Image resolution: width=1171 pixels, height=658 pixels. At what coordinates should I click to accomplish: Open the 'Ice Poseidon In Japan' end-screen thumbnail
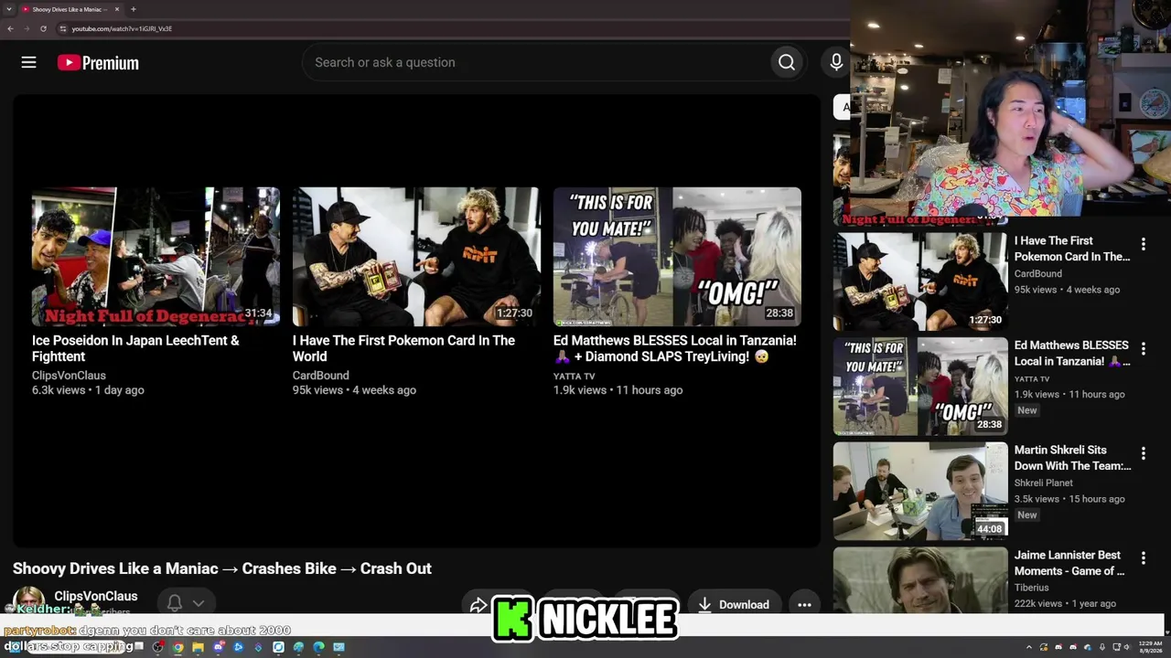pyautogui.click(x=156, y=257)
